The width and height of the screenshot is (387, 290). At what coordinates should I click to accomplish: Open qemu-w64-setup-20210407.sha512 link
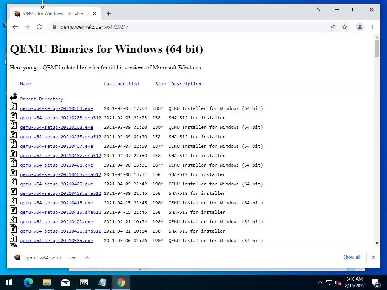point(60,156)
